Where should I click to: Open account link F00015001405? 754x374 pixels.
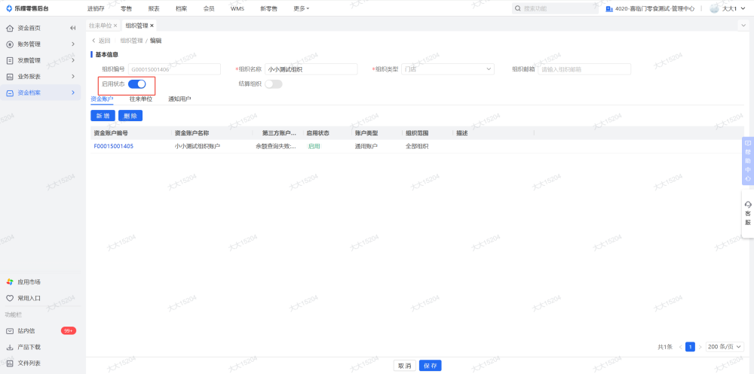coord(114,147)
